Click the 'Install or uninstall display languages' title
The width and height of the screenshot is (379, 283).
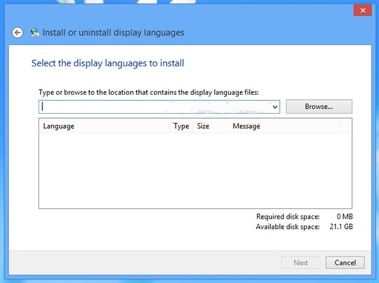coord(114,32)
